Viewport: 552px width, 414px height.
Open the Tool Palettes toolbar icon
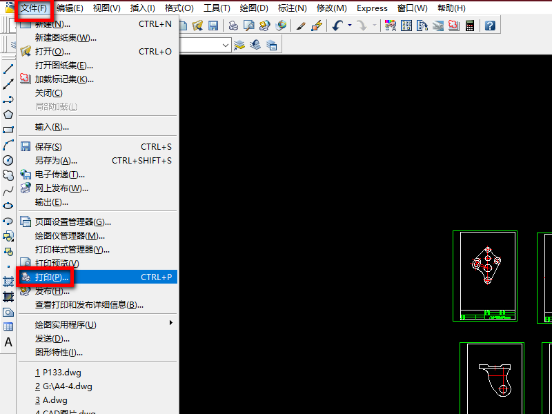(x=422, y=26)
